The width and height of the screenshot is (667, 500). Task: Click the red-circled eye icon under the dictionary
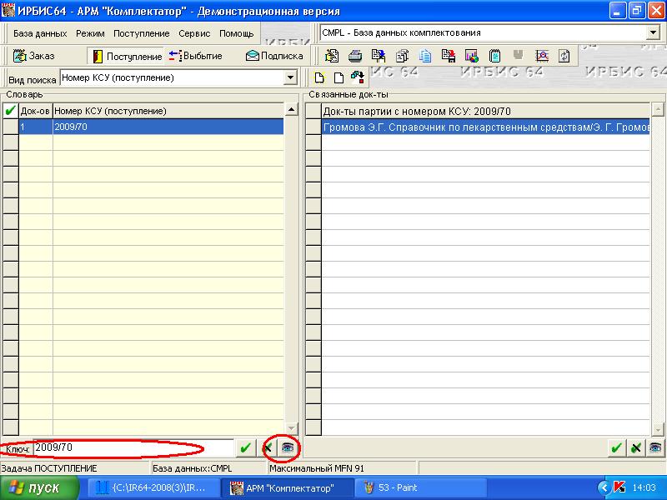[x=288, y=448]
